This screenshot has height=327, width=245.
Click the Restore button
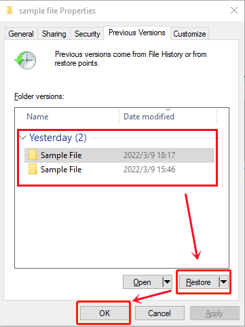pyautogui.click(x=199, y=282)
